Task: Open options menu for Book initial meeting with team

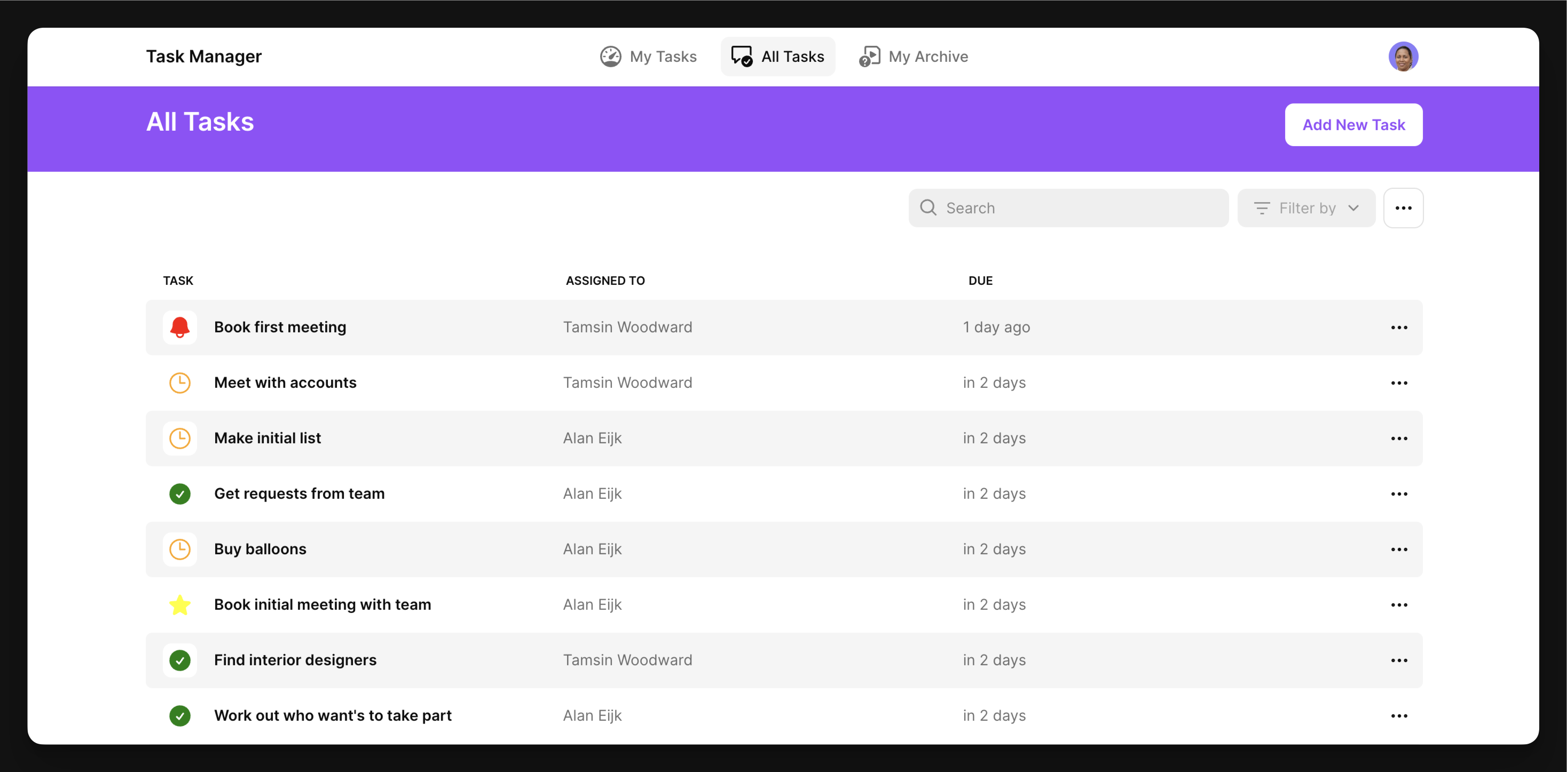Action: 1398,605
